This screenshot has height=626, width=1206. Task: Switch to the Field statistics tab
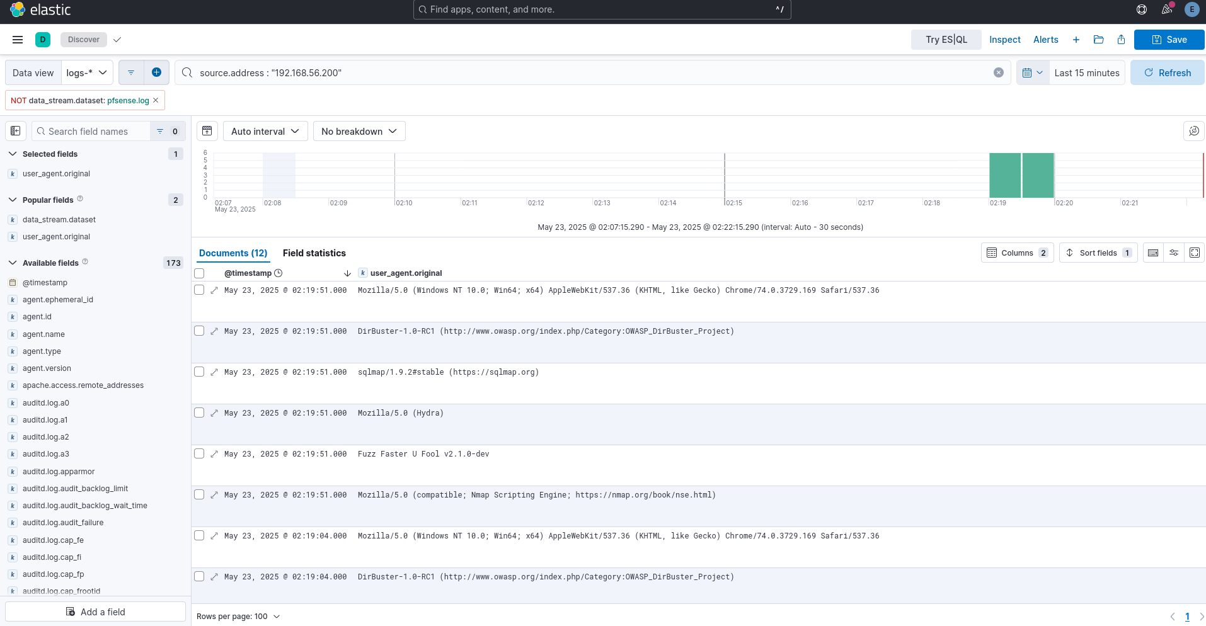pos(314,253)
